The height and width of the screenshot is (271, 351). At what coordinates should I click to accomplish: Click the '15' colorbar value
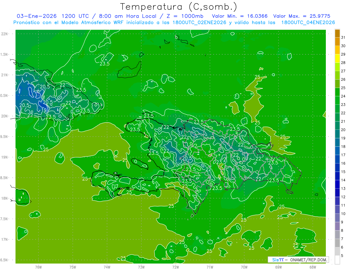pyautogui.click(x=343, y=172)
